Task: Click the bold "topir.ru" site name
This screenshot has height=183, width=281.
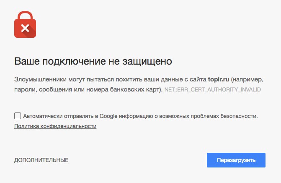Action: [x=219, y=79]
